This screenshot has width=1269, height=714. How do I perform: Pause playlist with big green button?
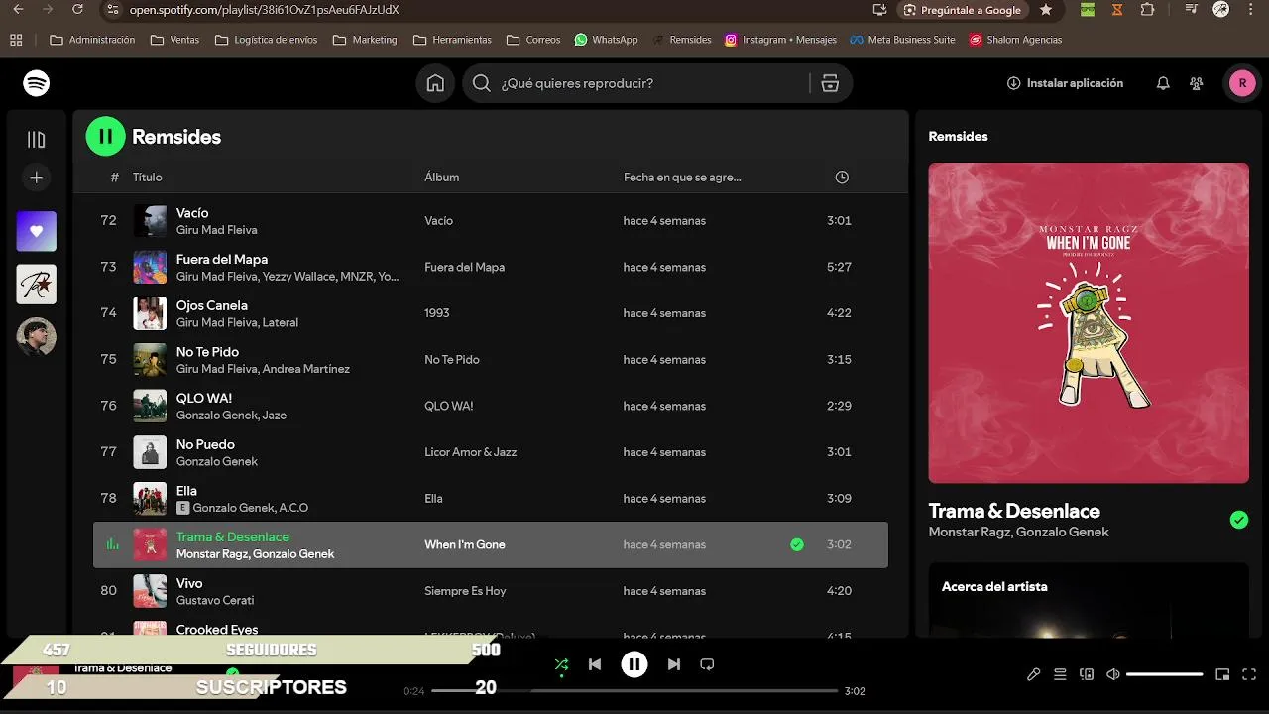106,137
